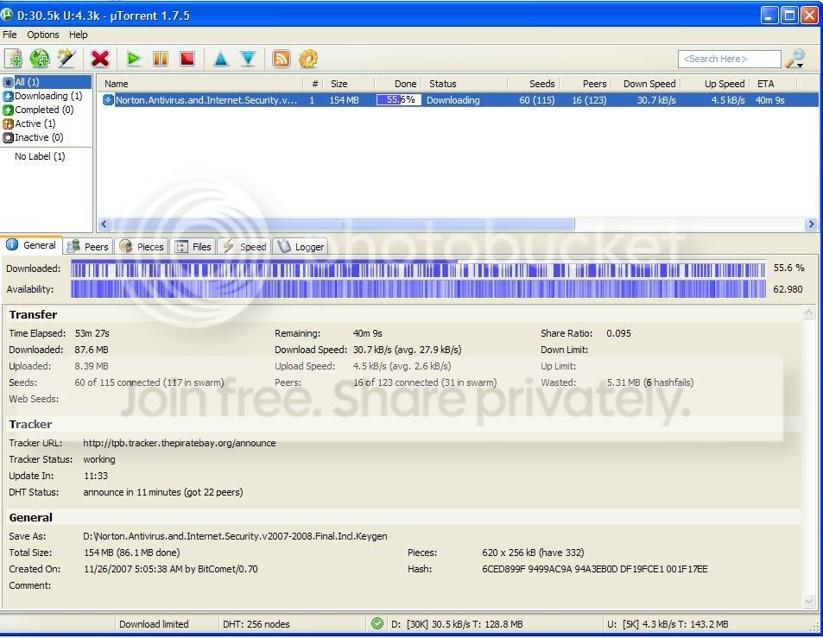Sort by the Done column header
Image resolution: width=823 pixels, height=638 pixels.
coord(398,84)
